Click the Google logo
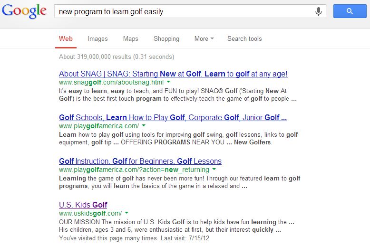 click(24, 11)
